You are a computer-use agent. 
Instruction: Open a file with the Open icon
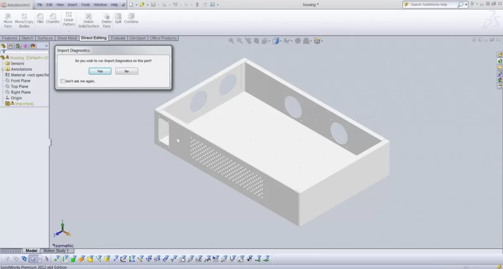coord(142,5)
